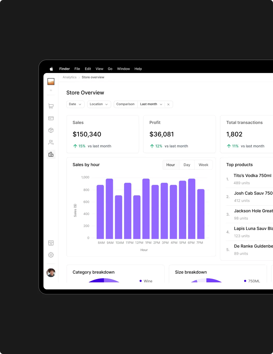Click the 1PM bar in chart
The image size is (273, 354).
[x=146, y=209]
